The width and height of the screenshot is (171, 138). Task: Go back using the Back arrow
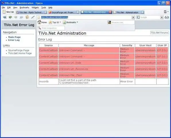10,17
